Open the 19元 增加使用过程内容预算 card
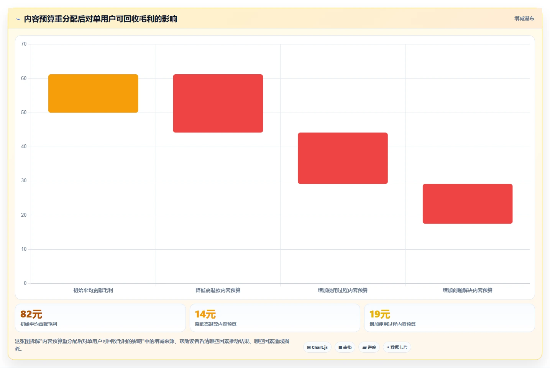The image size is (550, 368). 449,318
